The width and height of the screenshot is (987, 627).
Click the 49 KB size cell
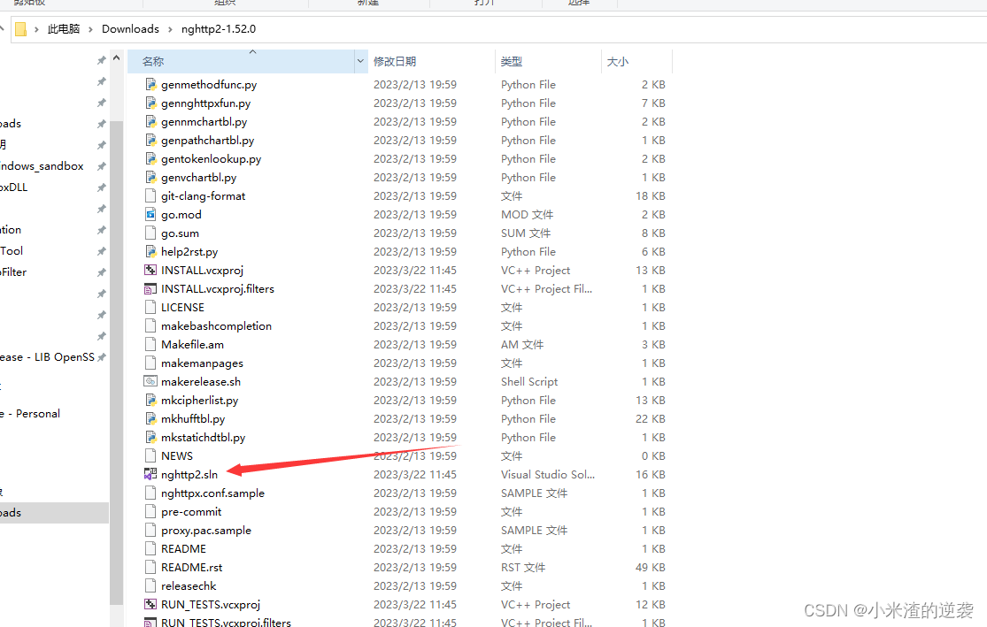651,567
